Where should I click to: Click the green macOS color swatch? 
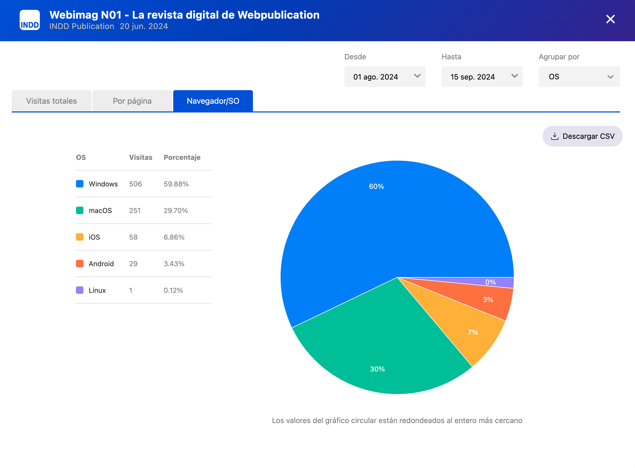tap(80, 211)
